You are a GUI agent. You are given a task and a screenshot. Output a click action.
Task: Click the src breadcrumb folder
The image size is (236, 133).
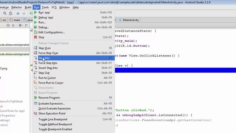tap(3, 20)
